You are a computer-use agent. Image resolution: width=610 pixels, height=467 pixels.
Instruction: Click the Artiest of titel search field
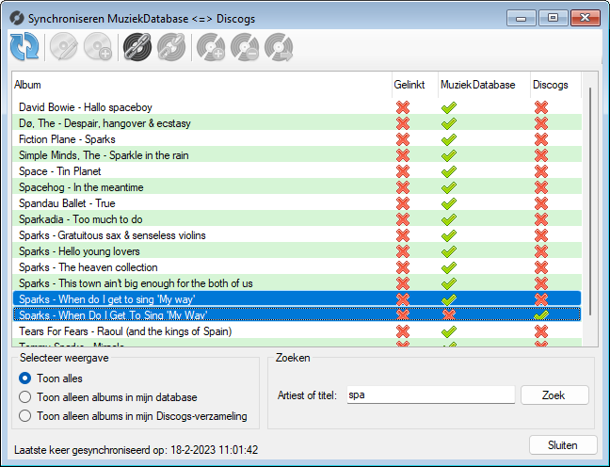click(x=430, y=395)
